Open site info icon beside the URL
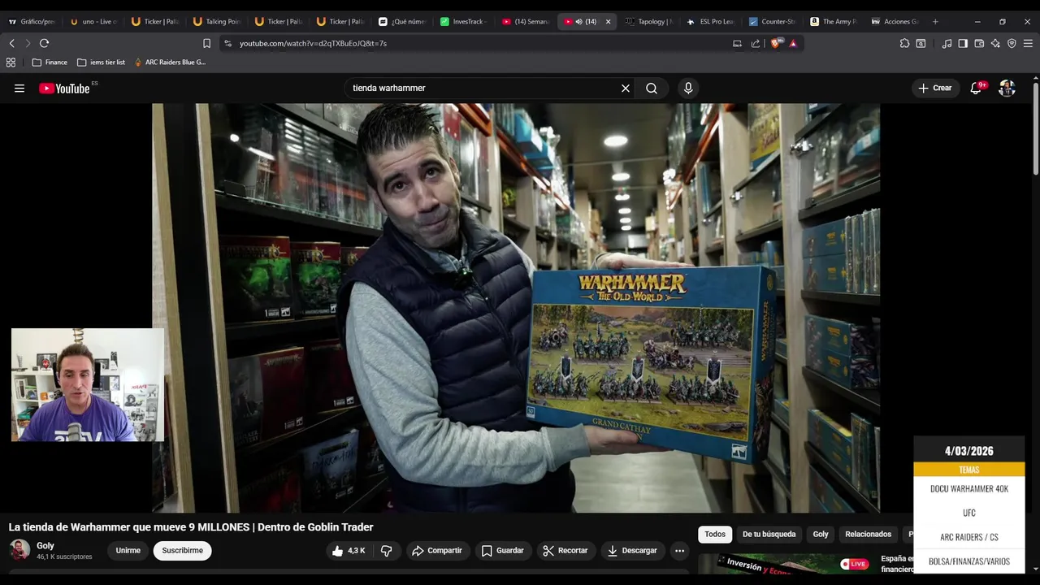The image size is (1040, 585). click(227, 43)
